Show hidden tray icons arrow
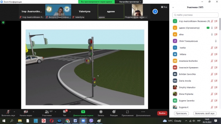Viewport: 221px width, 124px height. coord(186,121)
